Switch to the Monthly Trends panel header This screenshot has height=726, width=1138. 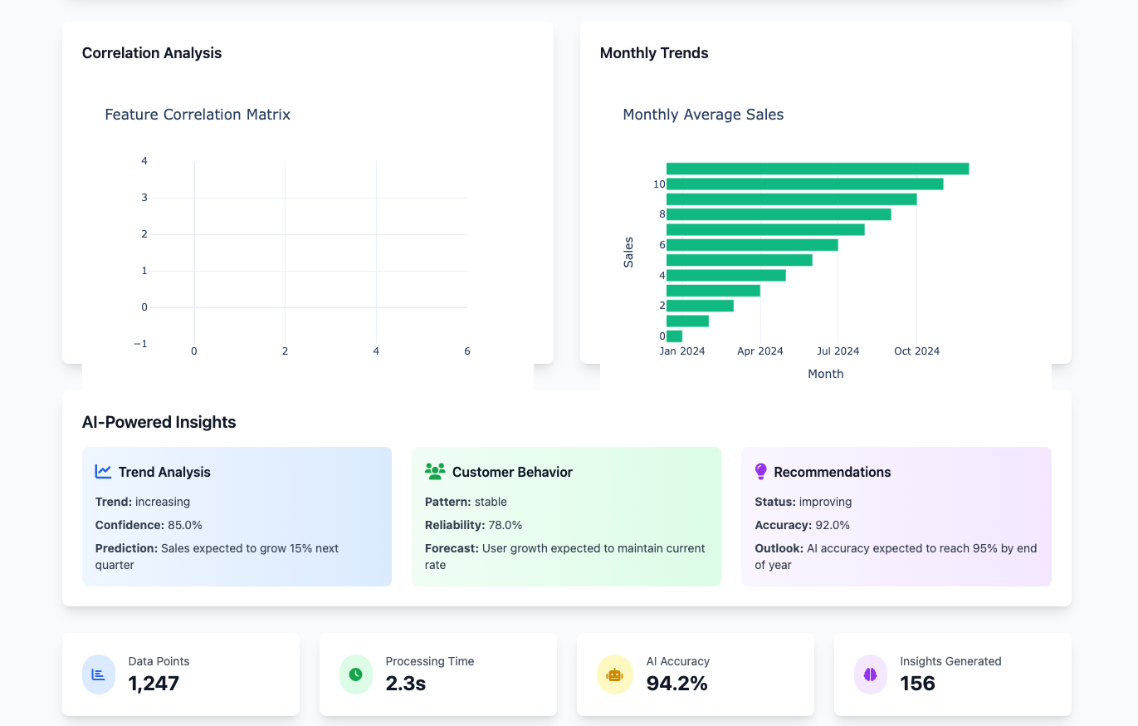tap(654, 52)
